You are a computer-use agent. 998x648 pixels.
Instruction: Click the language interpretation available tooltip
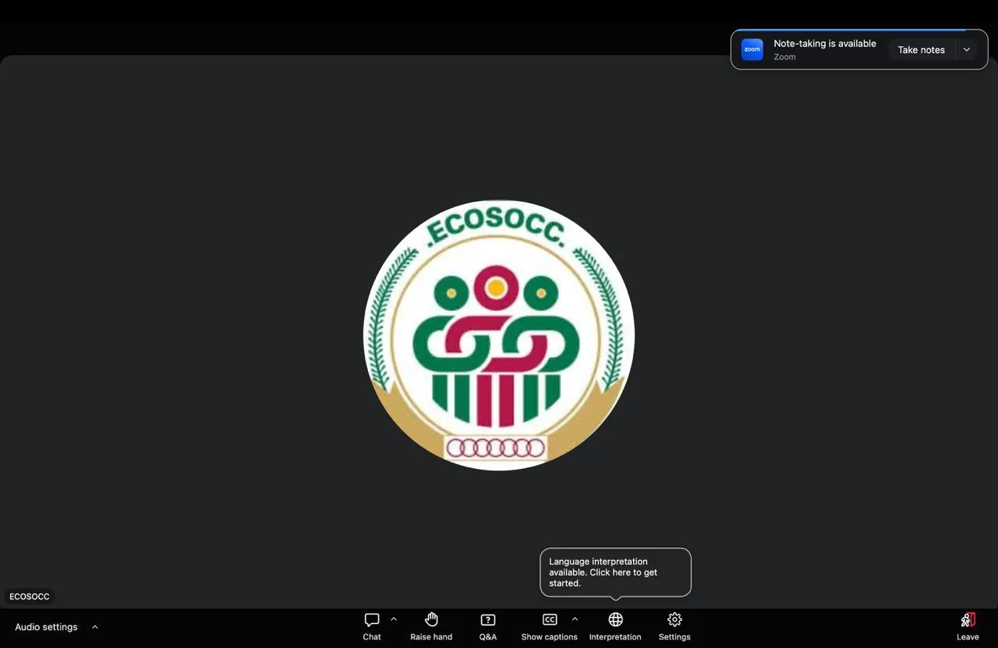615,572
